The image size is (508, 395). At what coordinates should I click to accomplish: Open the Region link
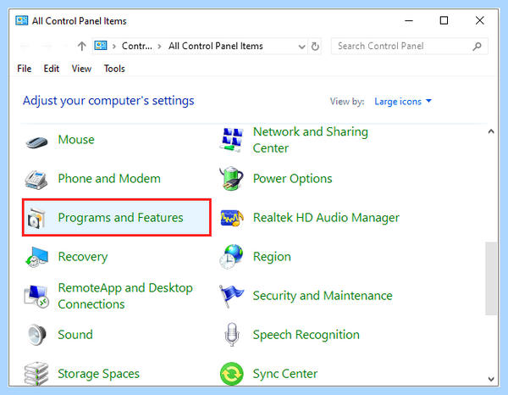[x=272, y=257]
